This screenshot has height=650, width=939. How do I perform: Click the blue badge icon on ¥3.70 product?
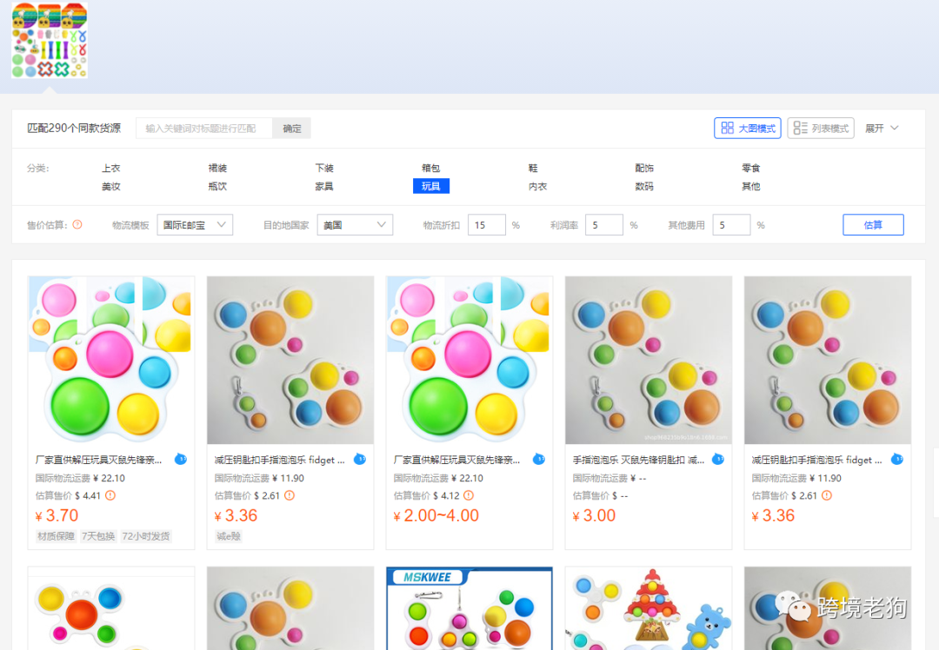(x=180, y=460)
